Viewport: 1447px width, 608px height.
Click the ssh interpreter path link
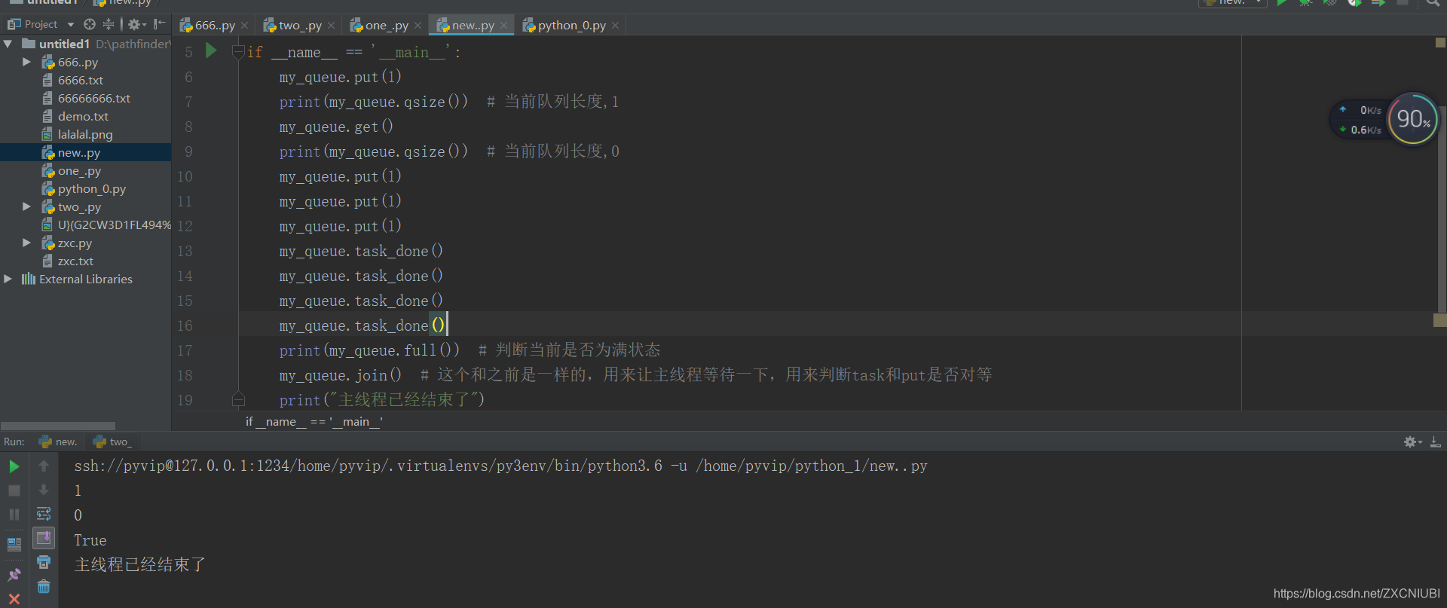500,466
